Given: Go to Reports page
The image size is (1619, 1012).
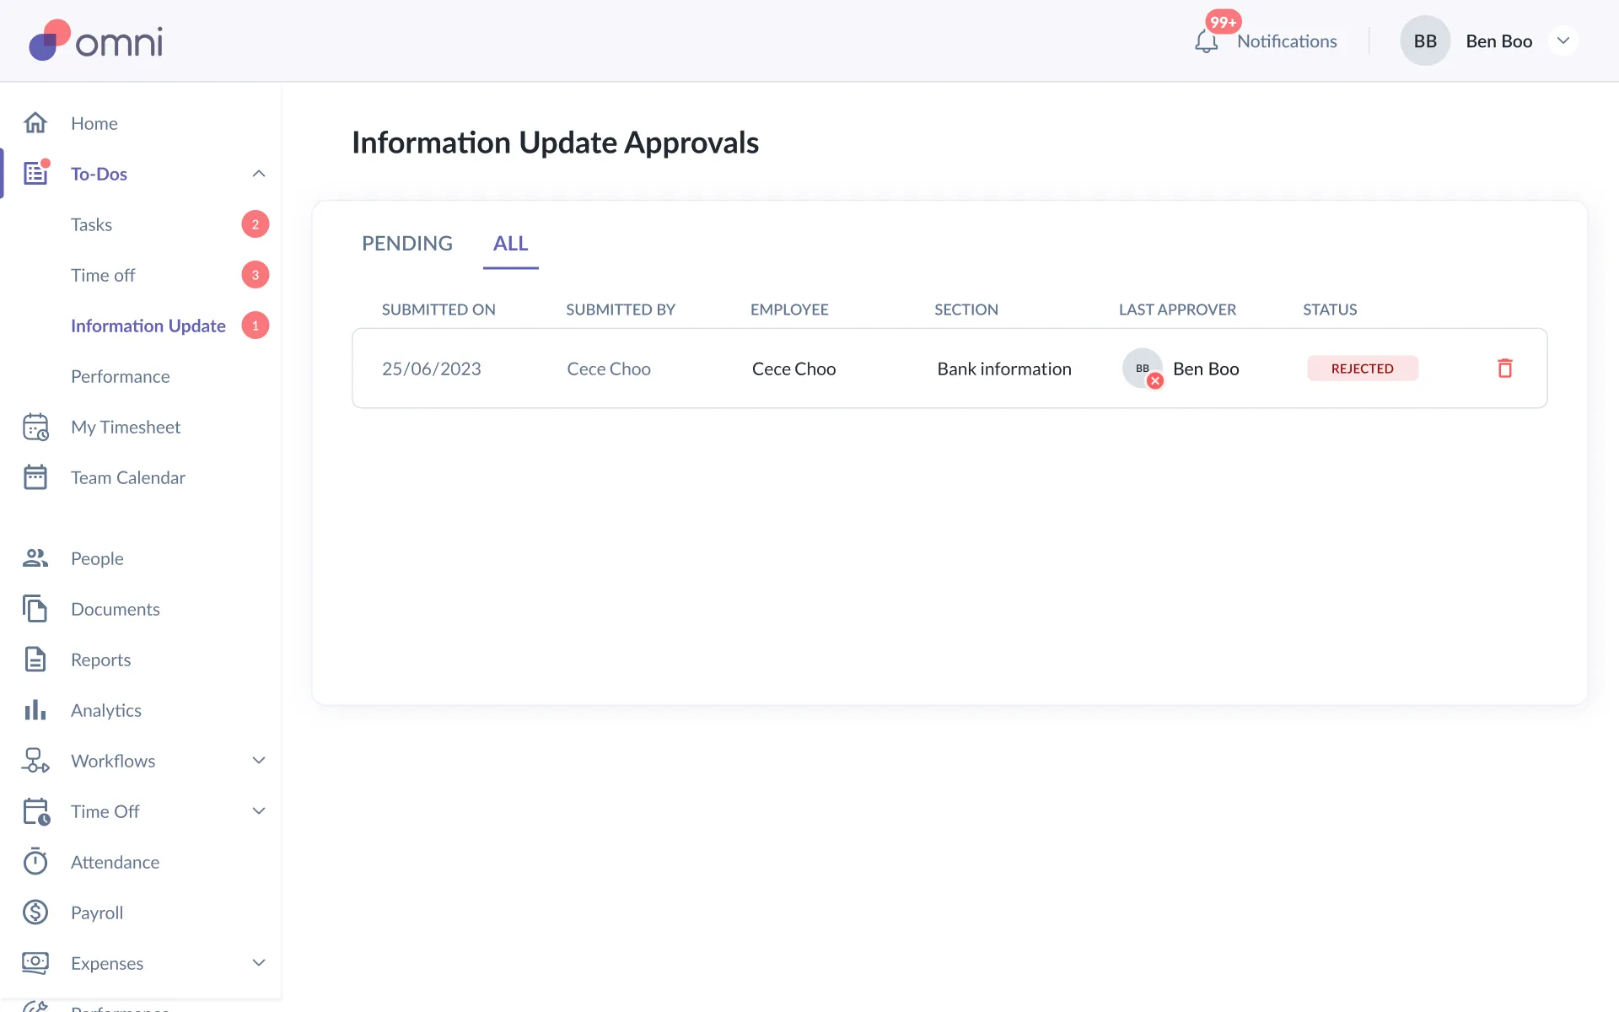Looking at the screenshot, I should [101, 659].
